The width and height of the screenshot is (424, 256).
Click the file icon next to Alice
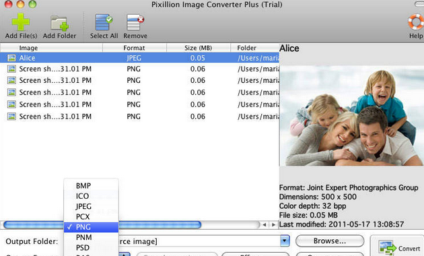tap(11, 58)
